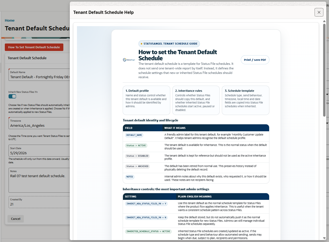Image resolution: width=329 pixels, height=242 pixels.
Task: Click the StatusAngel logo in the guide
Action: (129, 60)
